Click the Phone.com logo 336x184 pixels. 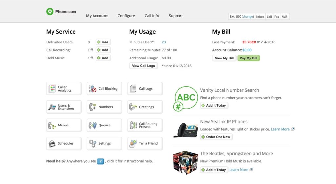pyautogui.click(x=61, y=12)
